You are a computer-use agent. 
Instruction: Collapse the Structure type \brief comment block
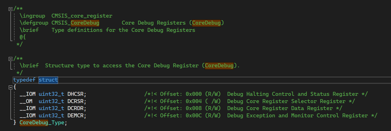coord(11,59)
